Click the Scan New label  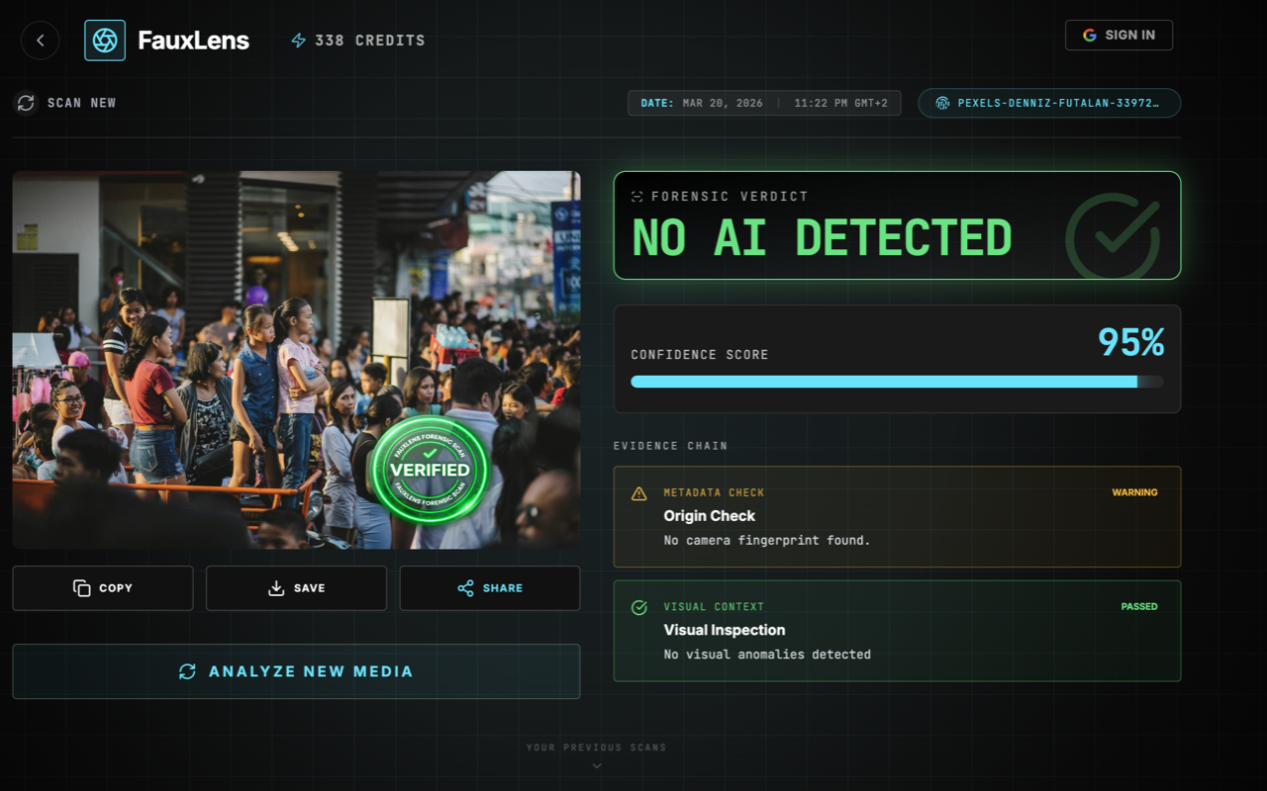click(x=82, y=103)
